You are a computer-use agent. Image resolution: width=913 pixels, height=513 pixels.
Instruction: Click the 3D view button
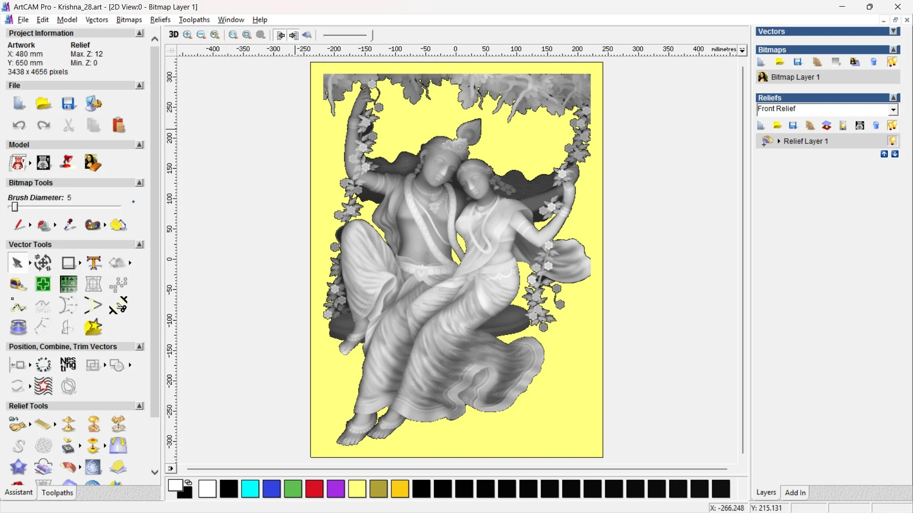(x=174, y=35)
